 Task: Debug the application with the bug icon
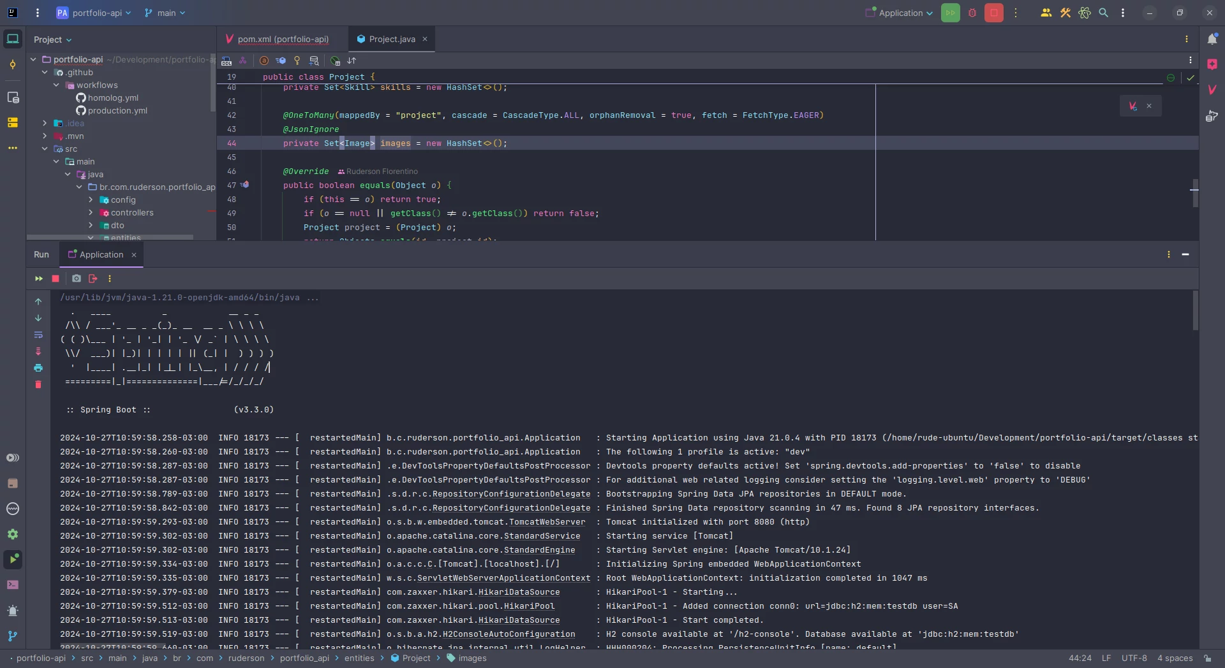972,13
